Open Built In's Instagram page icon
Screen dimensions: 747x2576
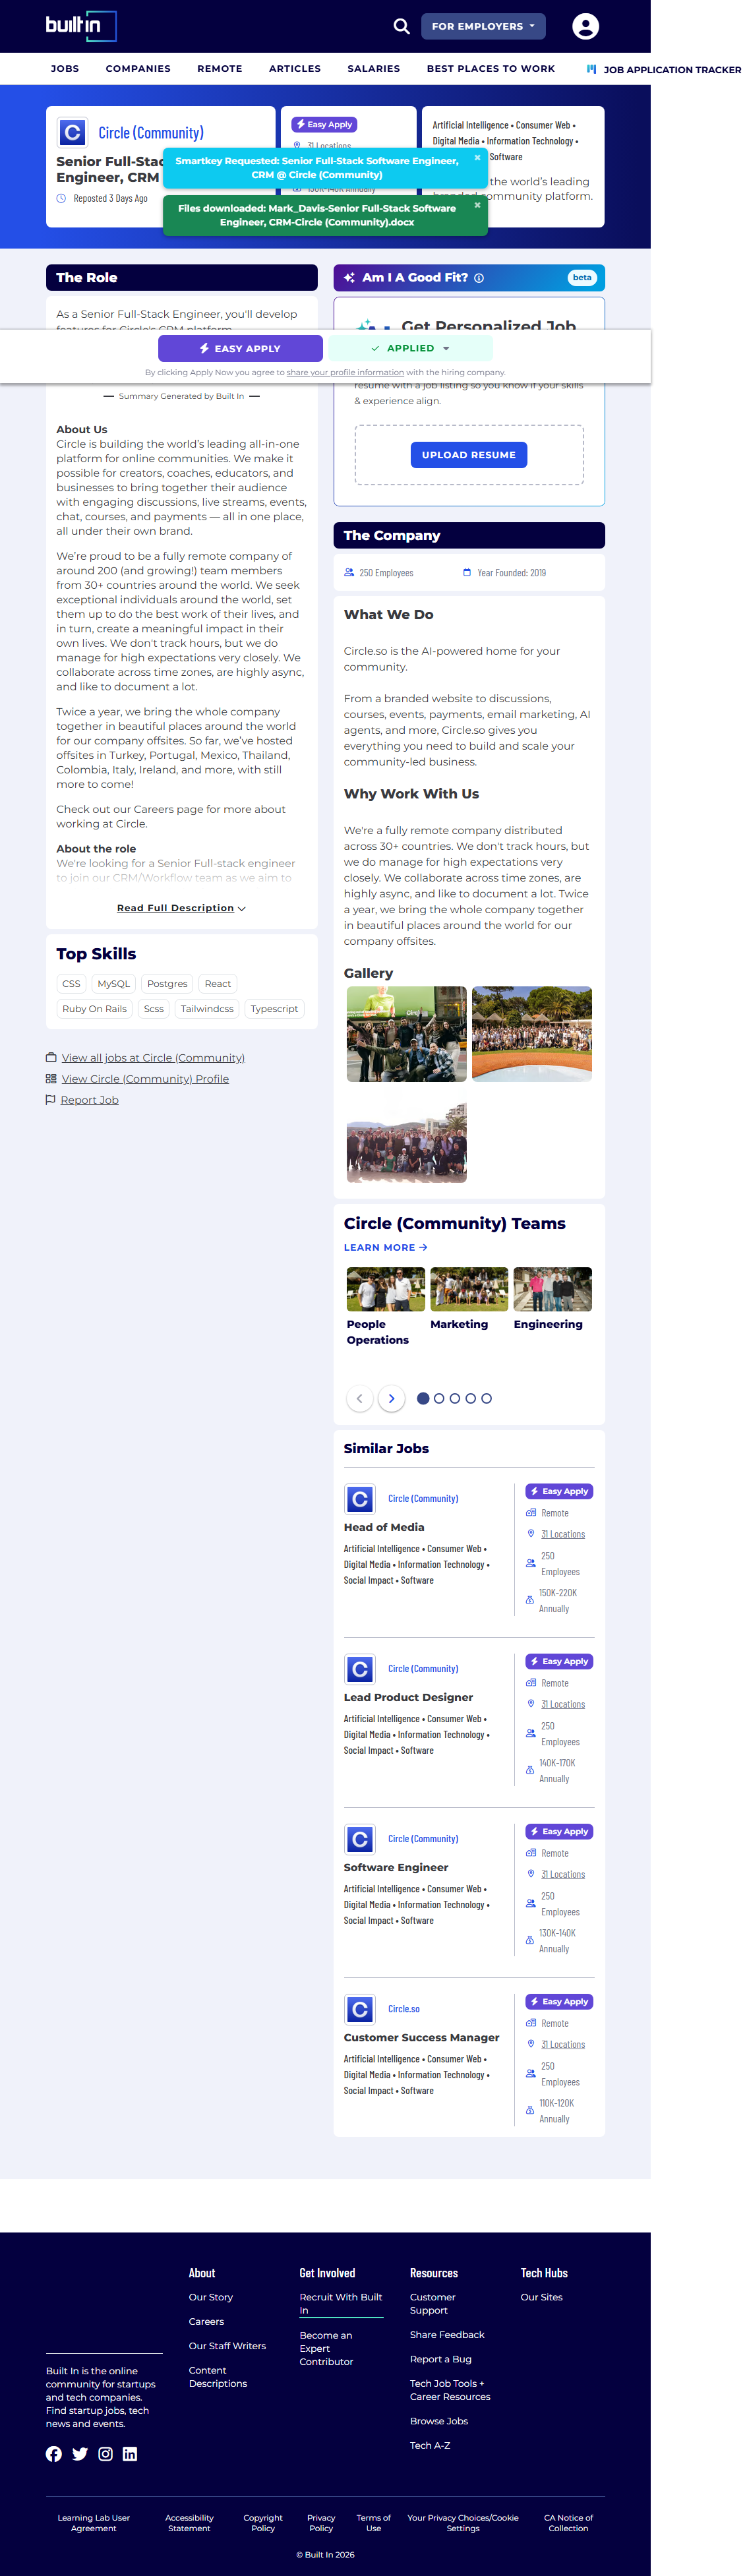[105, 2453]
